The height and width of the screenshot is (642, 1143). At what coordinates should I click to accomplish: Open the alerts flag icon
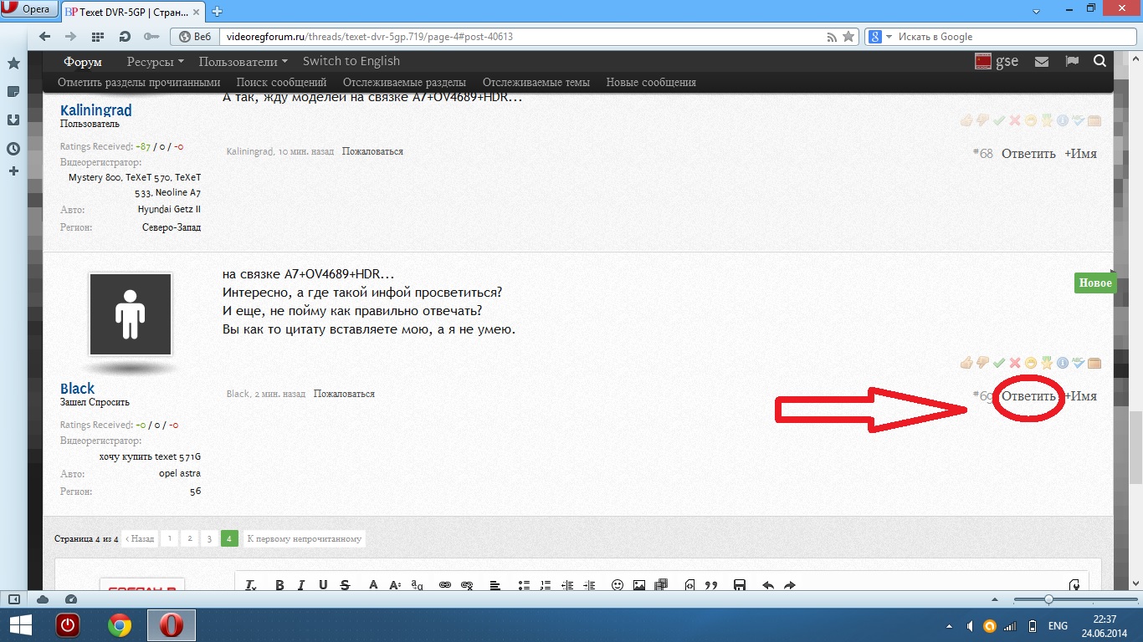1071,61
